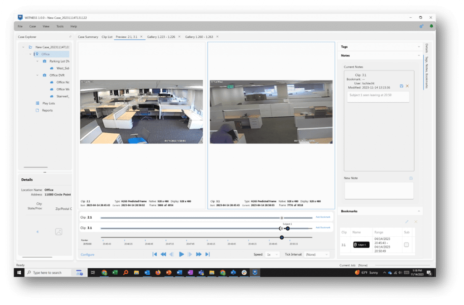Image resolution: width=464 pixels, height=305 pixels.
Task: Delete the current note
Action: [407, 86]
